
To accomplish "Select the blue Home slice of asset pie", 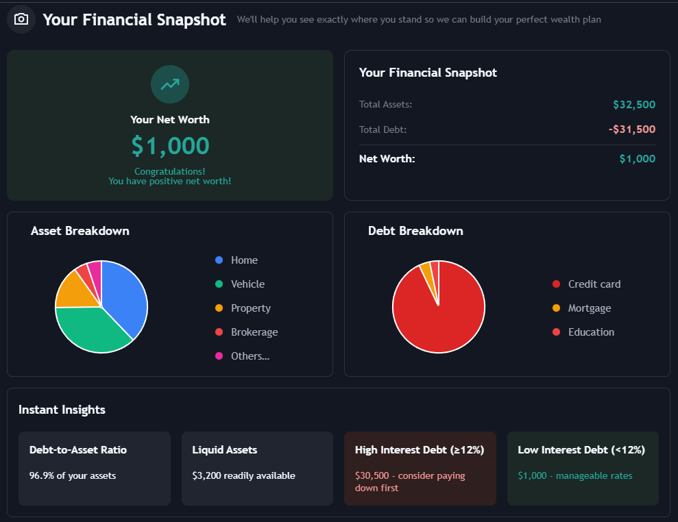I will pyautogui.click(x=125, y=295).
